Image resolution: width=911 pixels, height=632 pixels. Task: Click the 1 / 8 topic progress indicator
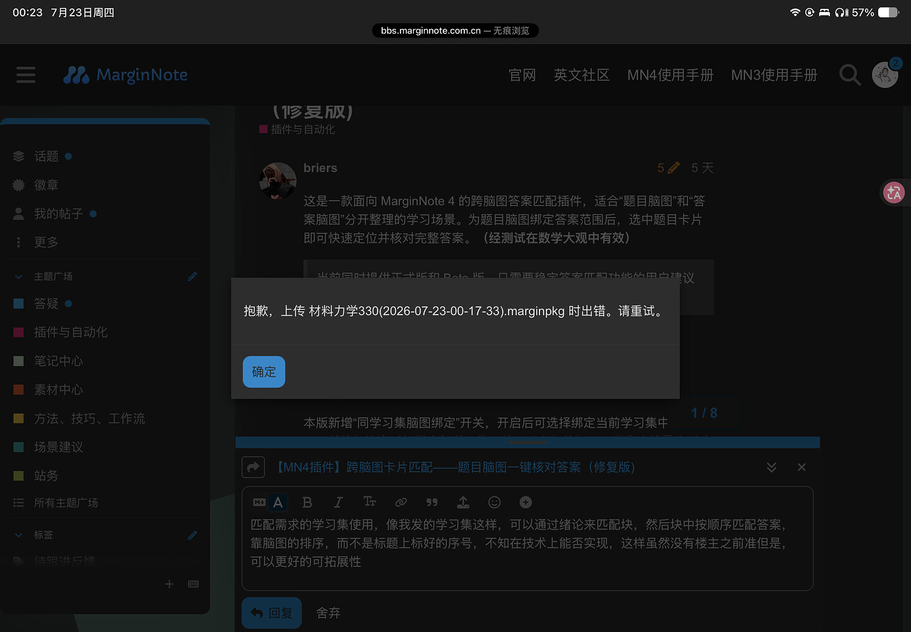coord(704,413)
